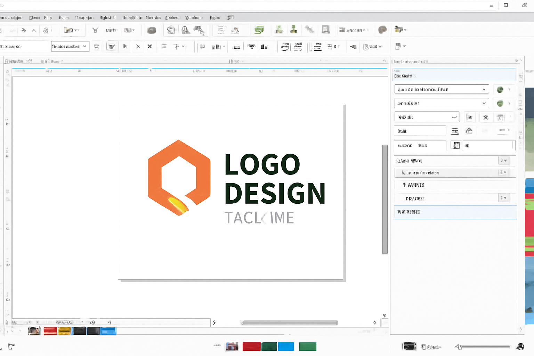Select the yellow swatch in the lower-left palette

(64, 331)
